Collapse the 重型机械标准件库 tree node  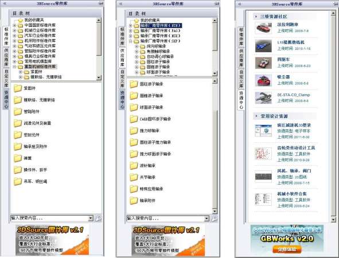(14, 67)
